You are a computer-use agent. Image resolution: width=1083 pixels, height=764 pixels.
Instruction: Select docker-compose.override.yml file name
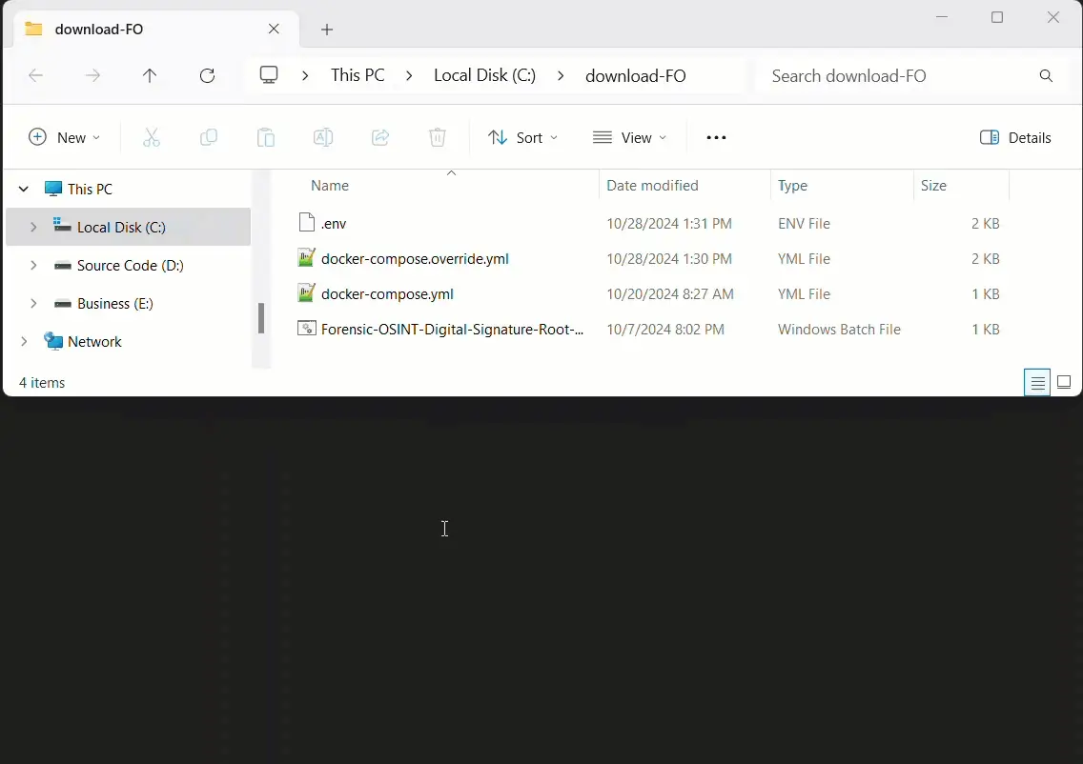pyautogui.click(x=415, y=259)
